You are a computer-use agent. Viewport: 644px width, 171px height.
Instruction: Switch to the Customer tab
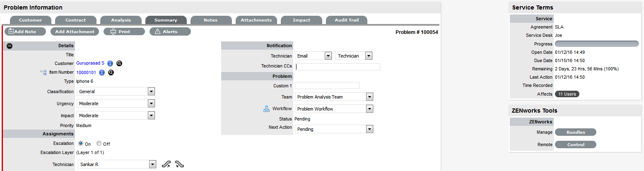coord(30,20)
